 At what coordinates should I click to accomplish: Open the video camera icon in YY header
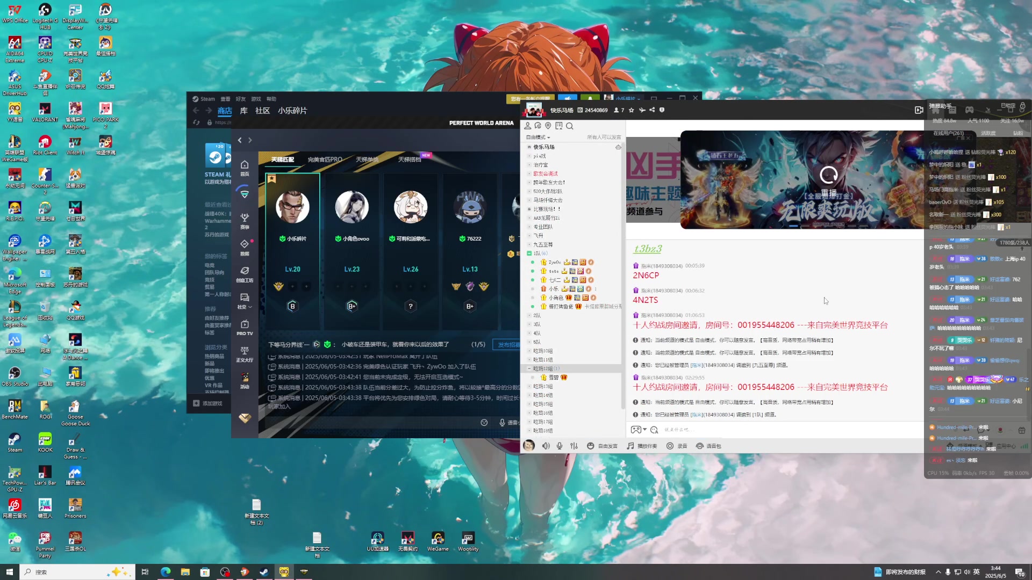pyautogui.click(x=919, y=110)
